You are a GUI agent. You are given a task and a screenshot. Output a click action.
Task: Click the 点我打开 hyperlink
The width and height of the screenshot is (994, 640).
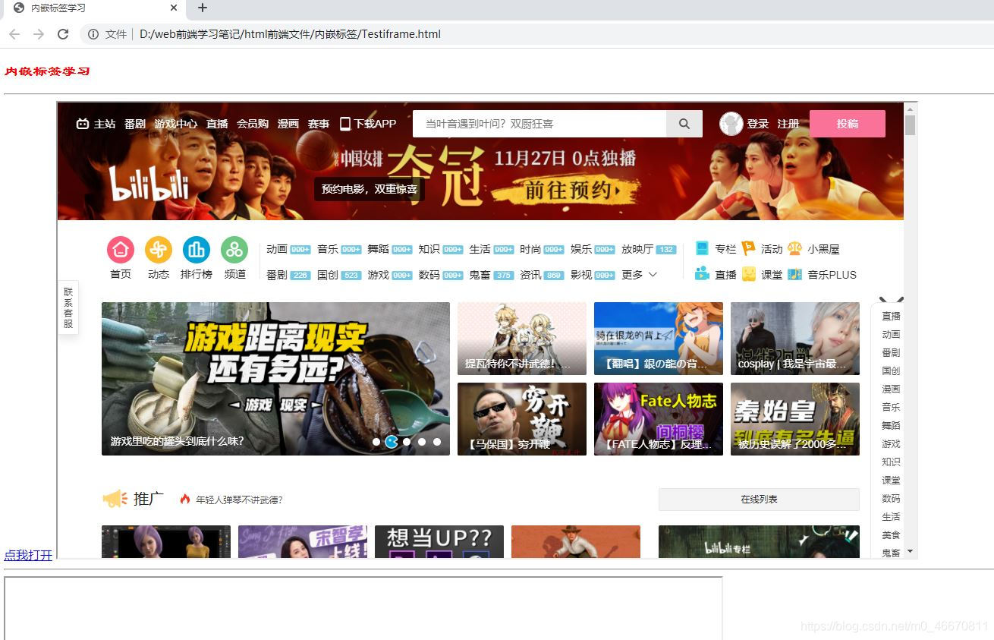click(28, 555)
